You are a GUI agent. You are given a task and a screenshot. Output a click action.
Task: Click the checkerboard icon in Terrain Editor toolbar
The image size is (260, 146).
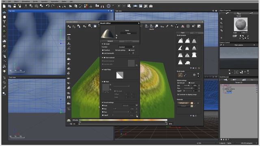(199, 26)
